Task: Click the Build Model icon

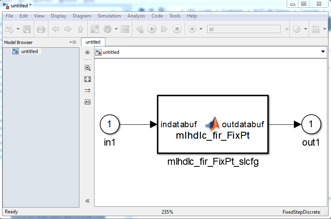Action: (x=316, y=29)
